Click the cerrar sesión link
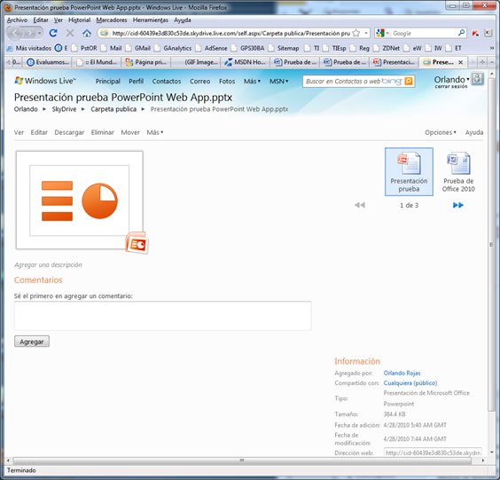The image size is (500, 480). point(451,86)
